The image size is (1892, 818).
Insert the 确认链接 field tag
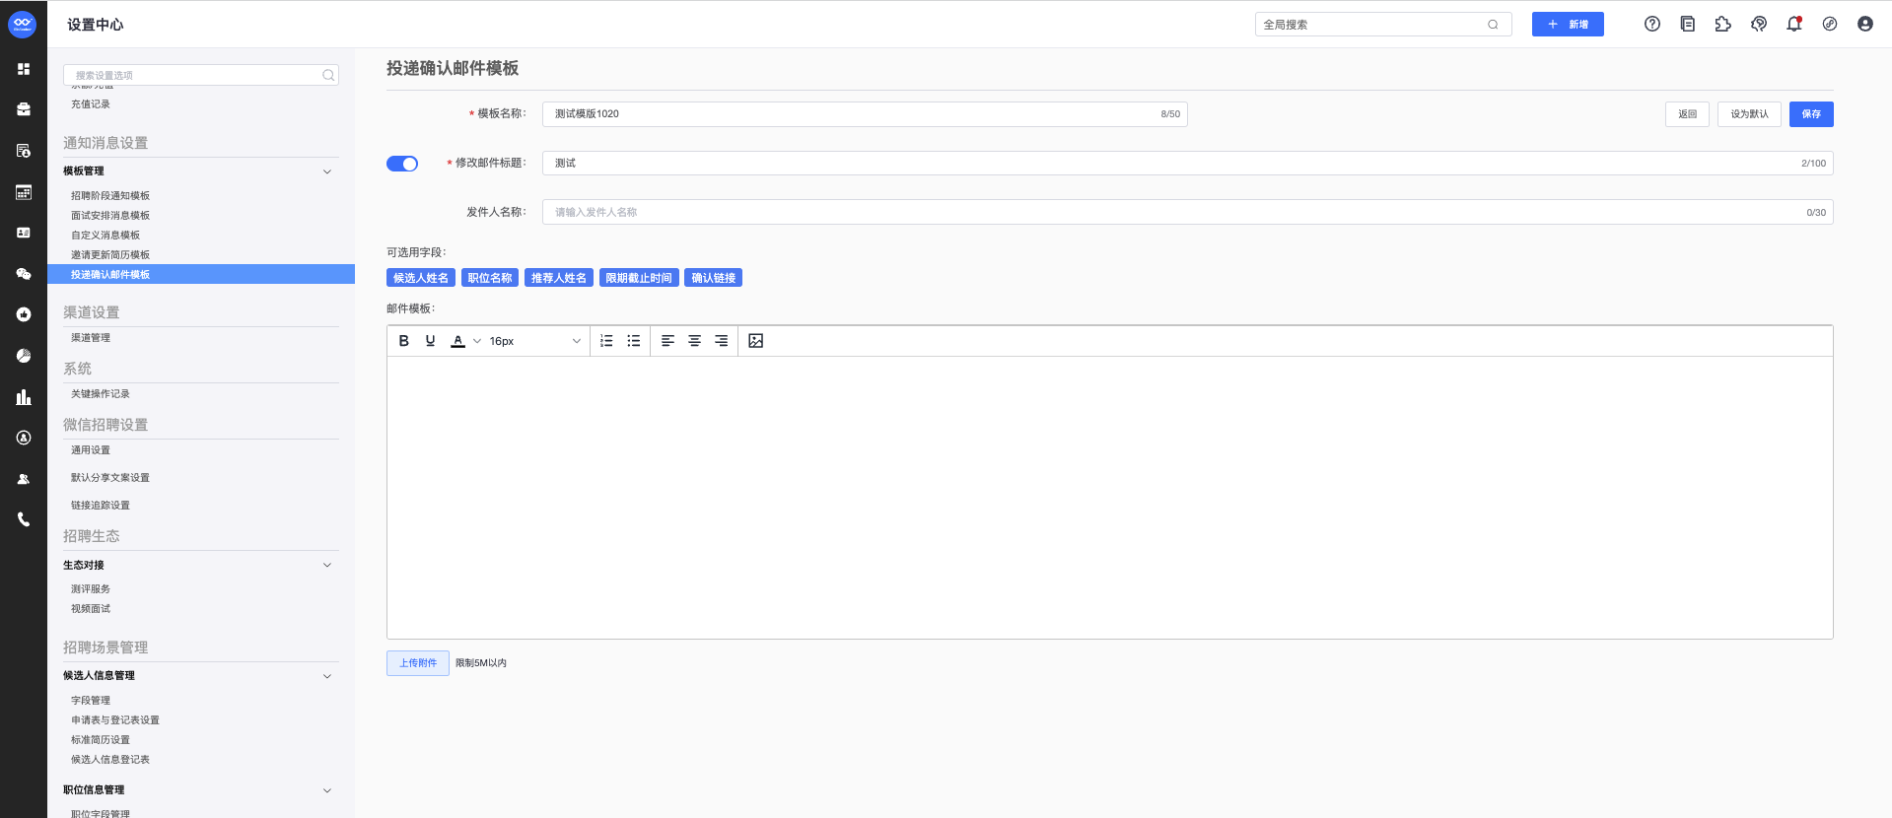click(714, 278)
